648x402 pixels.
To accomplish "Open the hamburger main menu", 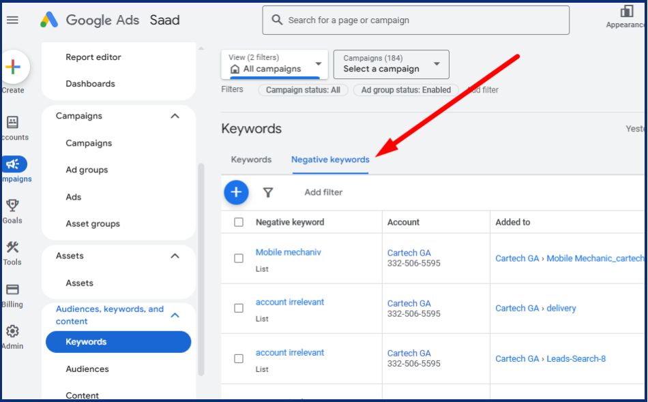I will [12, 20].
